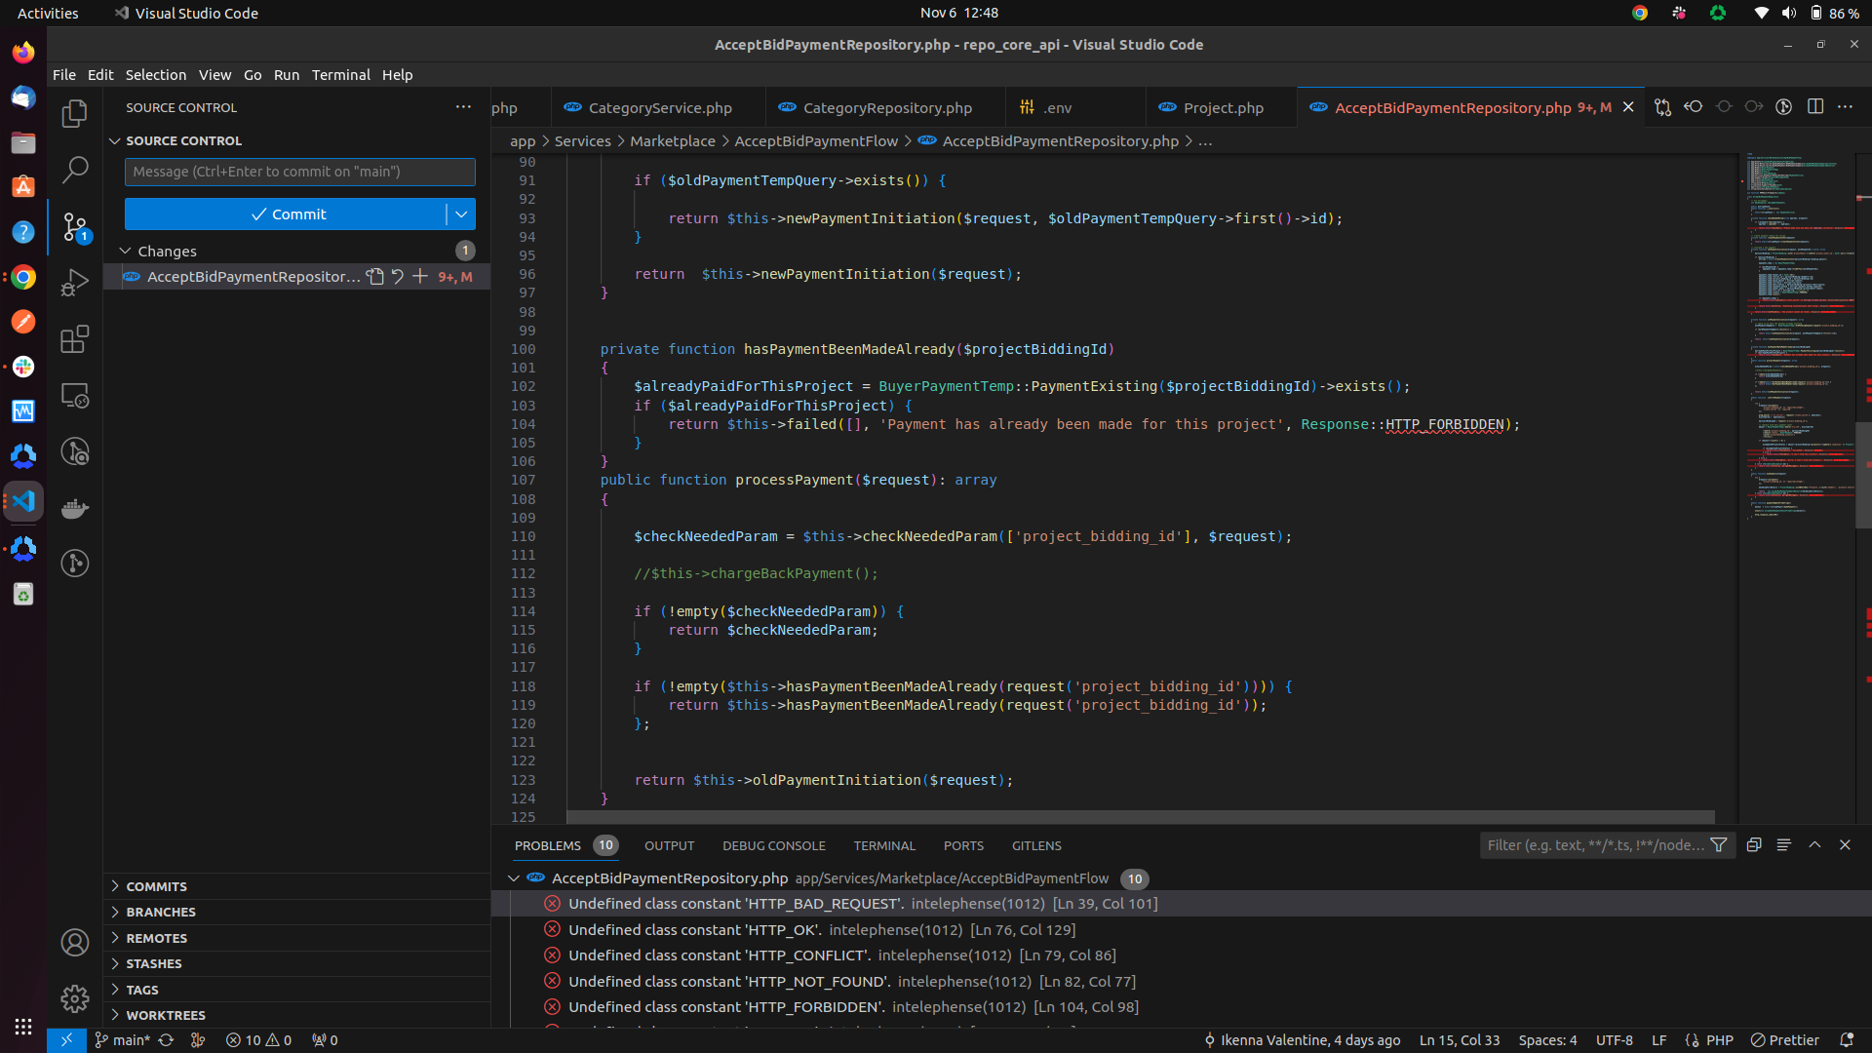Focus the commit message input field
The width and height of the screenshot is (1872, 1053).
coord(299,172)
